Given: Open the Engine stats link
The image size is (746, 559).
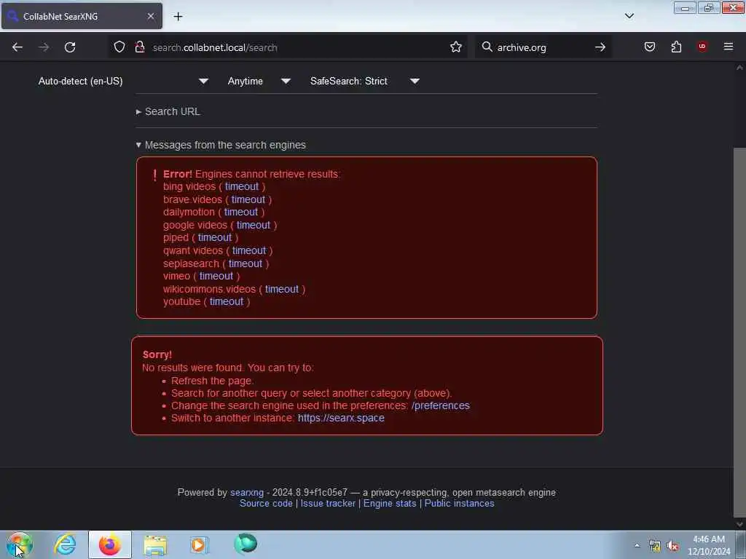Looking at the screenshot, I should pyautogui.click(x=390, y=504).
